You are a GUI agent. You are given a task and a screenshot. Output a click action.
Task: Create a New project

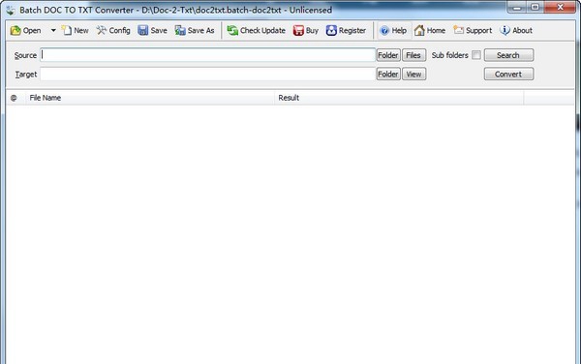tap(76, 30)
